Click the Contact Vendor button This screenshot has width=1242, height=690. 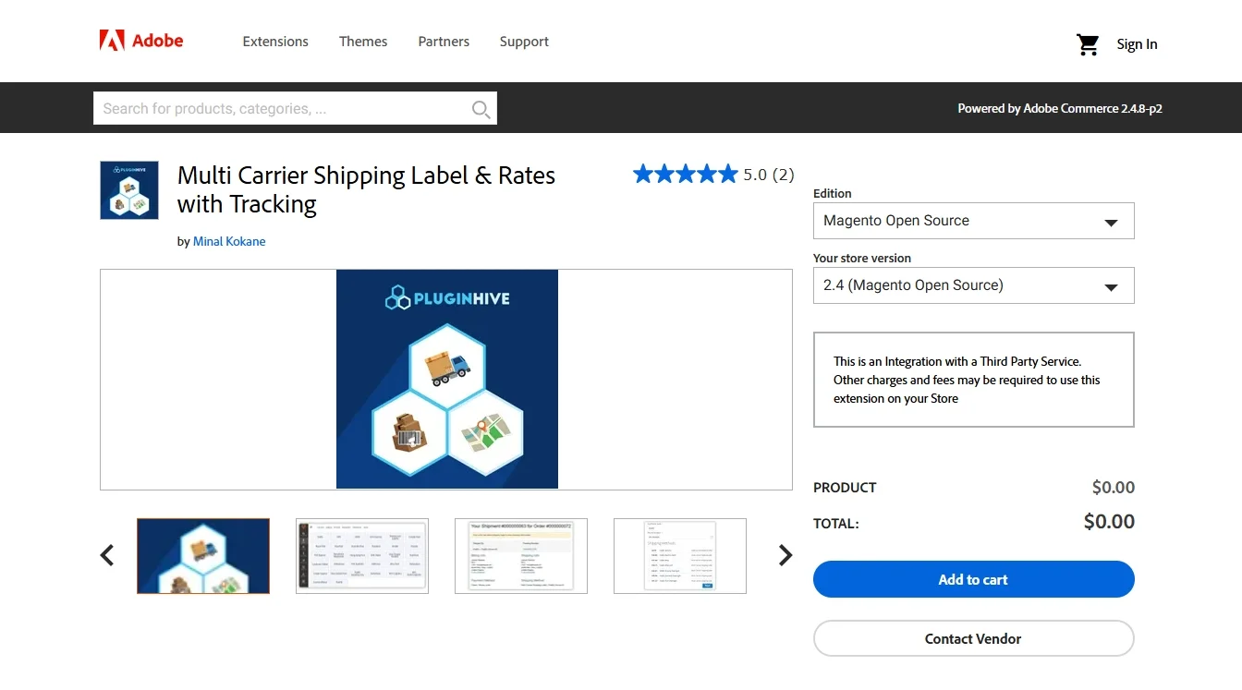[x=973, y=638]
